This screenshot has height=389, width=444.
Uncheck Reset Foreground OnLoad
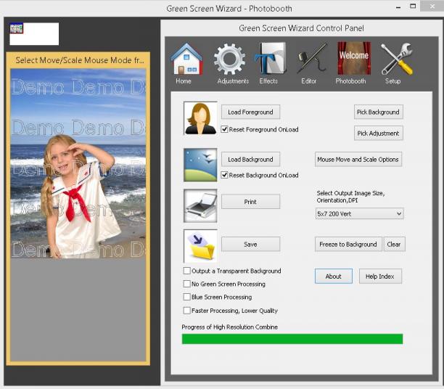pos(224,129)
